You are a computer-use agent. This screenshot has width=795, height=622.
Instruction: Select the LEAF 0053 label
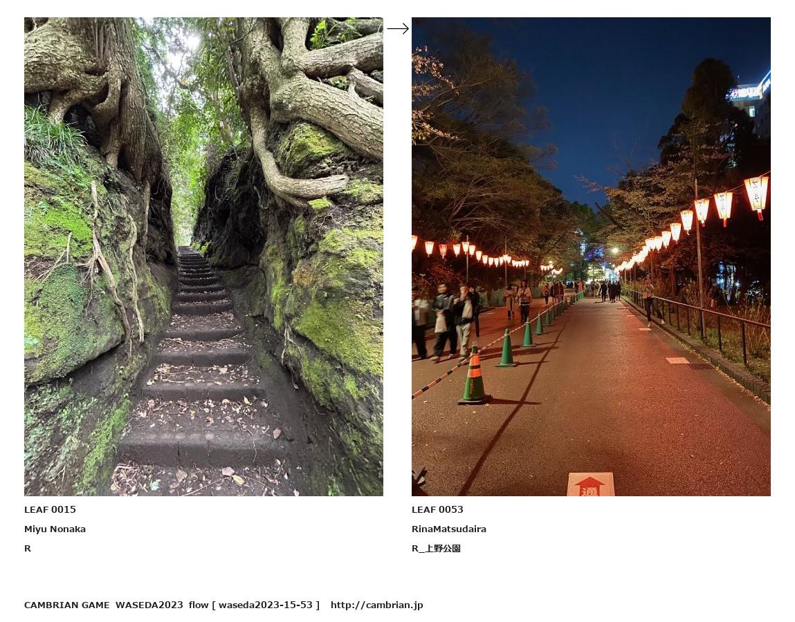point(437,509)
